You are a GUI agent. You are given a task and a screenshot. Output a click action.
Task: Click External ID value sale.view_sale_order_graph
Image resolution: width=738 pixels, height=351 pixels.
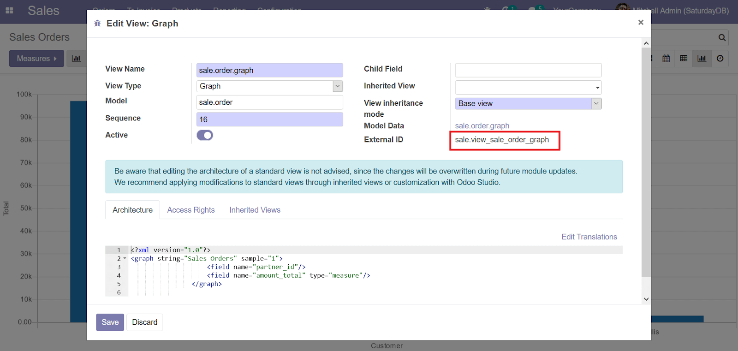click(502, 140)
